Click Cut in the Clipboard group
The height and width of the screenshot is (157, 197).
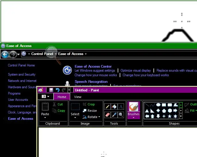click(x=58, y=104)
